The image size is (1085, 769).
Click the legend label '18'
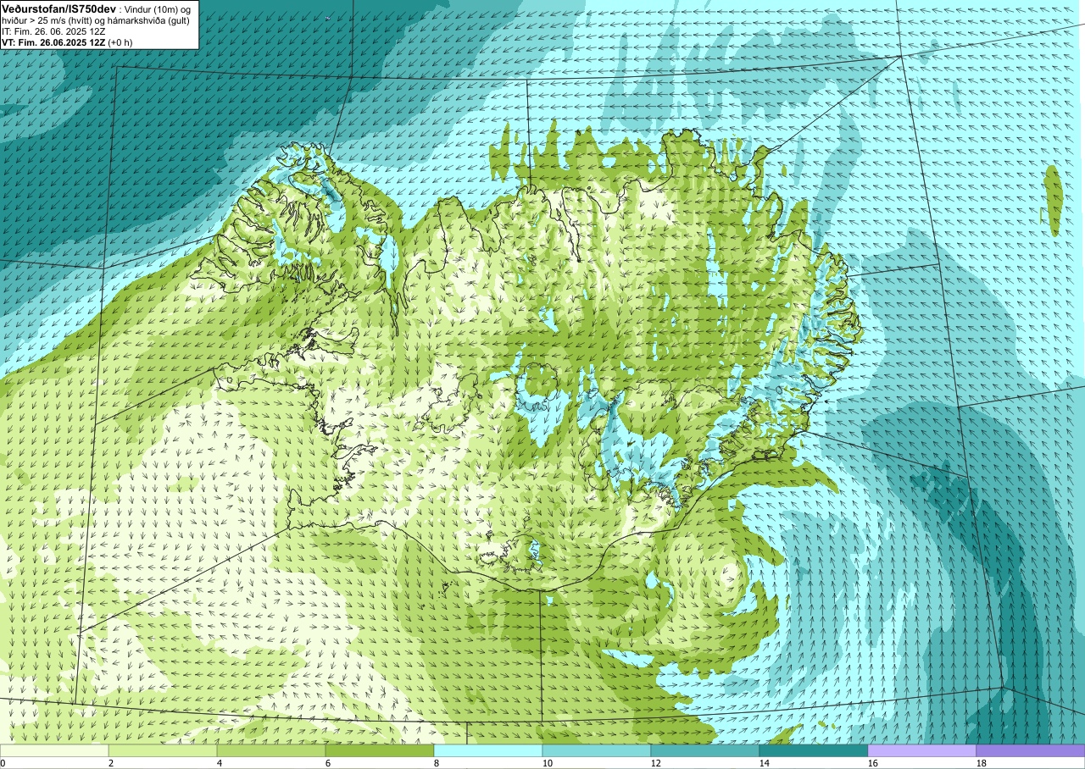(x=982, y=763)
